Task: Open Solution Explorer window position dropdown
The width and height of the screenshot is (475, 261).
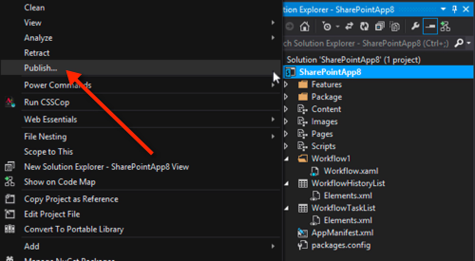Action: click(x=443, y=9)
